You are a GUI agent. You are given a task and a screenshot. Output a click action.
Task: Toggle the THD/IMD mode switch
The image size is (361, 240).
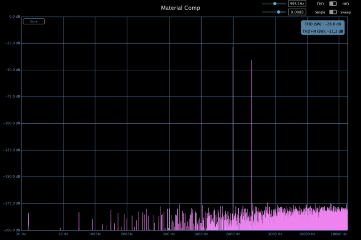333,4
